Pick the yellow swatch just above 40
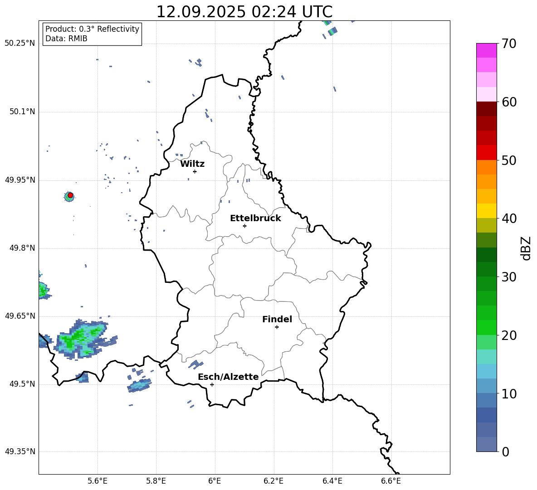 tap(486, 211)
